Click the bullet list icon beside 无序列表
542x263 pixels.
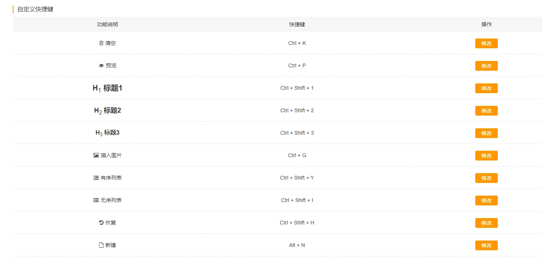point(96,200)
